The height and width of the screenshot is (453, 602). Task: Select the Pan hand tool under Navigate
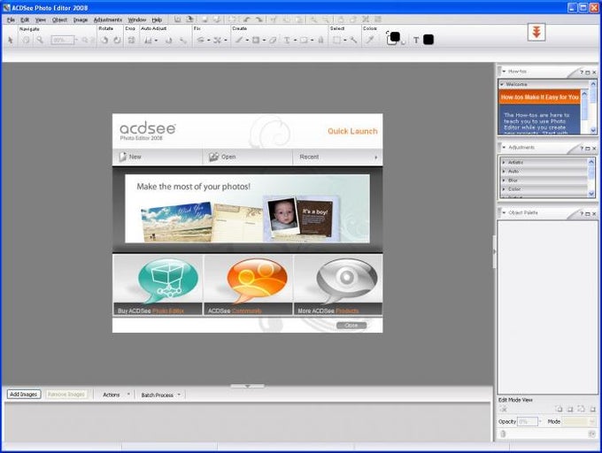point(26,40)
